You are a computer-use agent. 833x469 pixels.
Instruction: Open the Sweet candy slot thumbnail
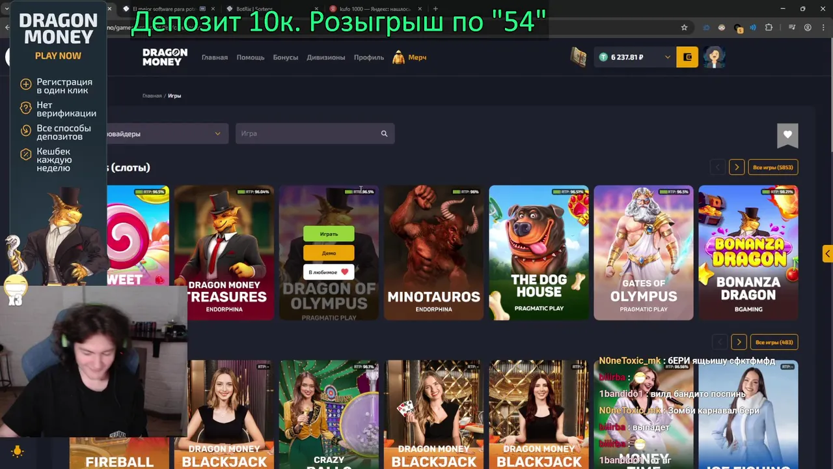138,236
